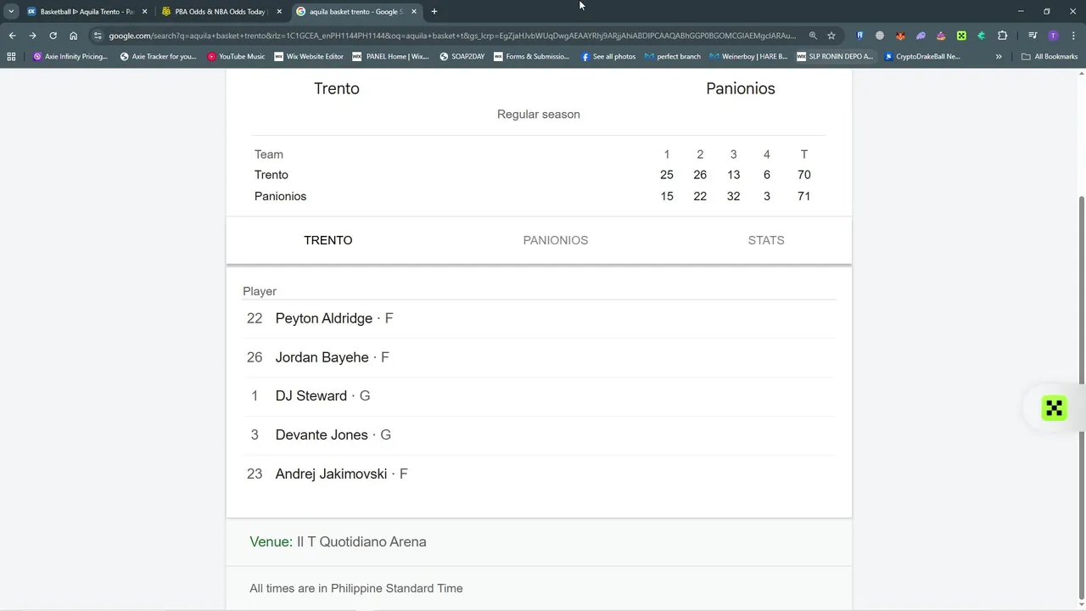Select the PANIONIOS lineup tab
The height and width of the screenshot is (611, 1086).
(x=556, y=240)
